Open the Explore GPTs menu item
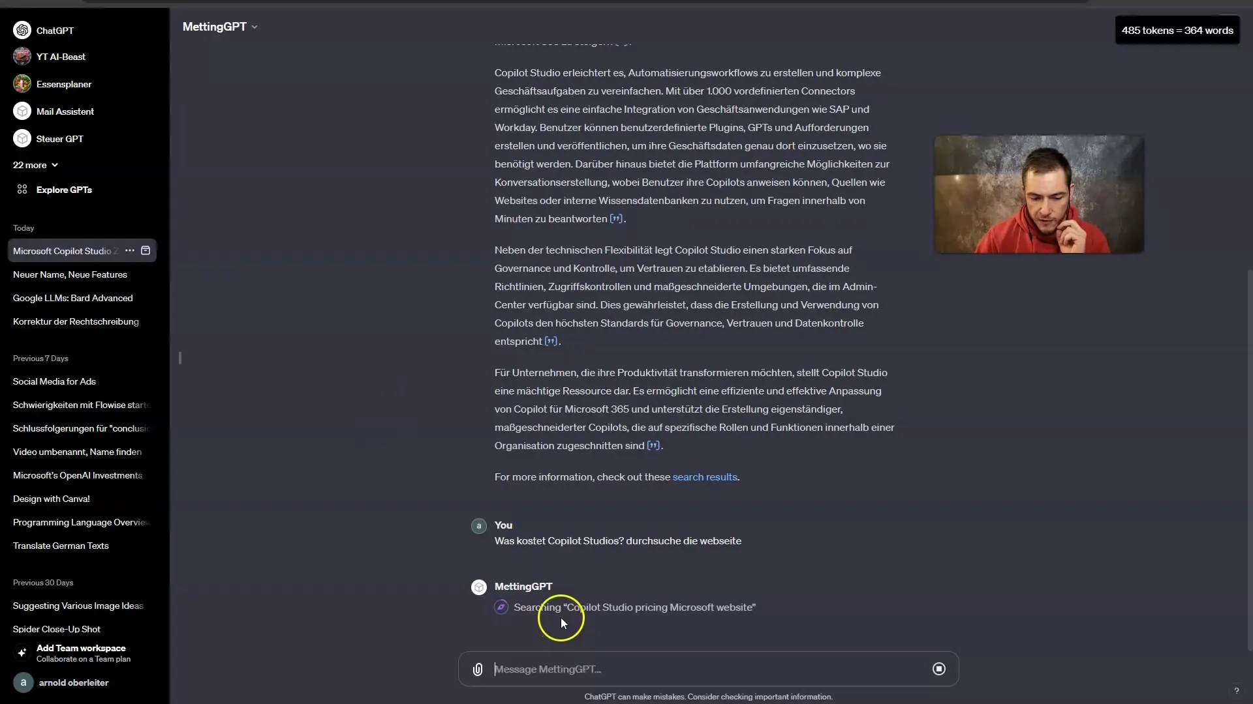The image size is (1253, 704). 65,190
